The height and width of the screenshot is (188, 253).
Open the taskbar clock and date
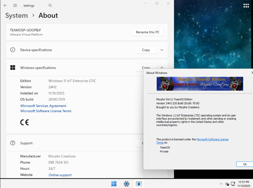(243, 184)
